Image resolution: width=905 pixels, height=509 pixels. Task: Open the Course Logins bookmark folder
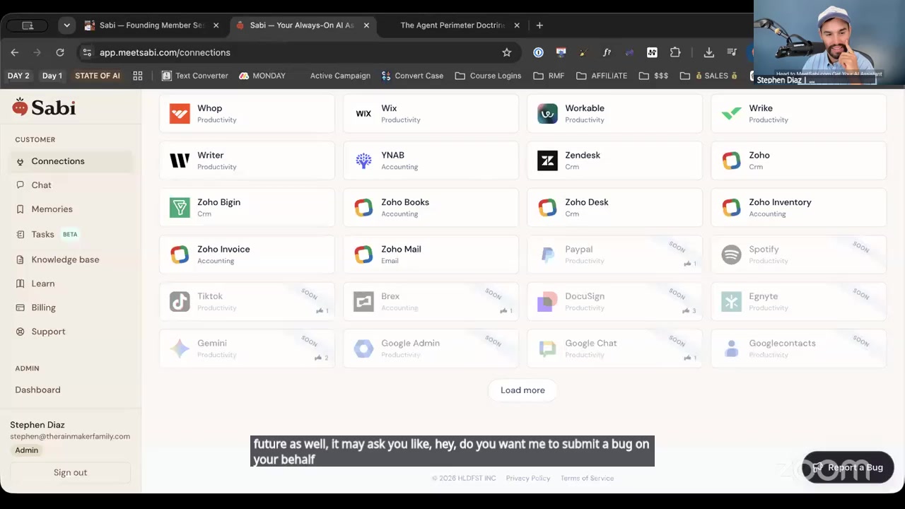coord(488,76)
